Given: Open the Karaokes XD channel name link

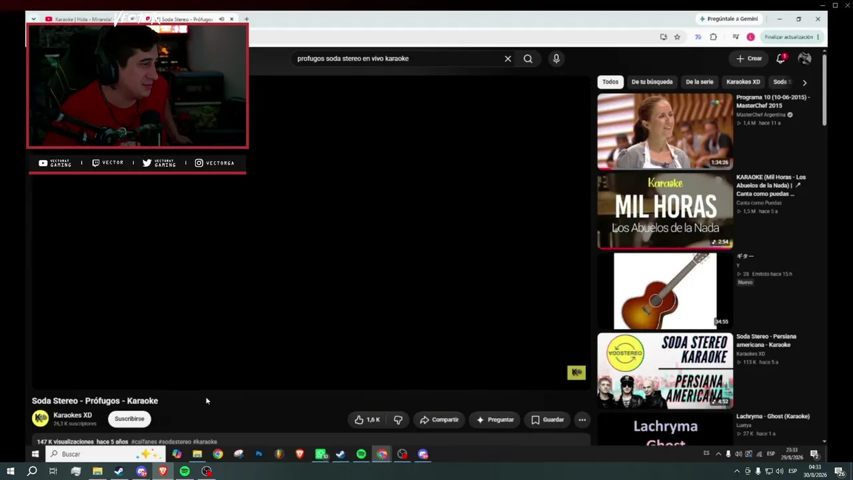Looking at the screenshot, I should [73, 415].
